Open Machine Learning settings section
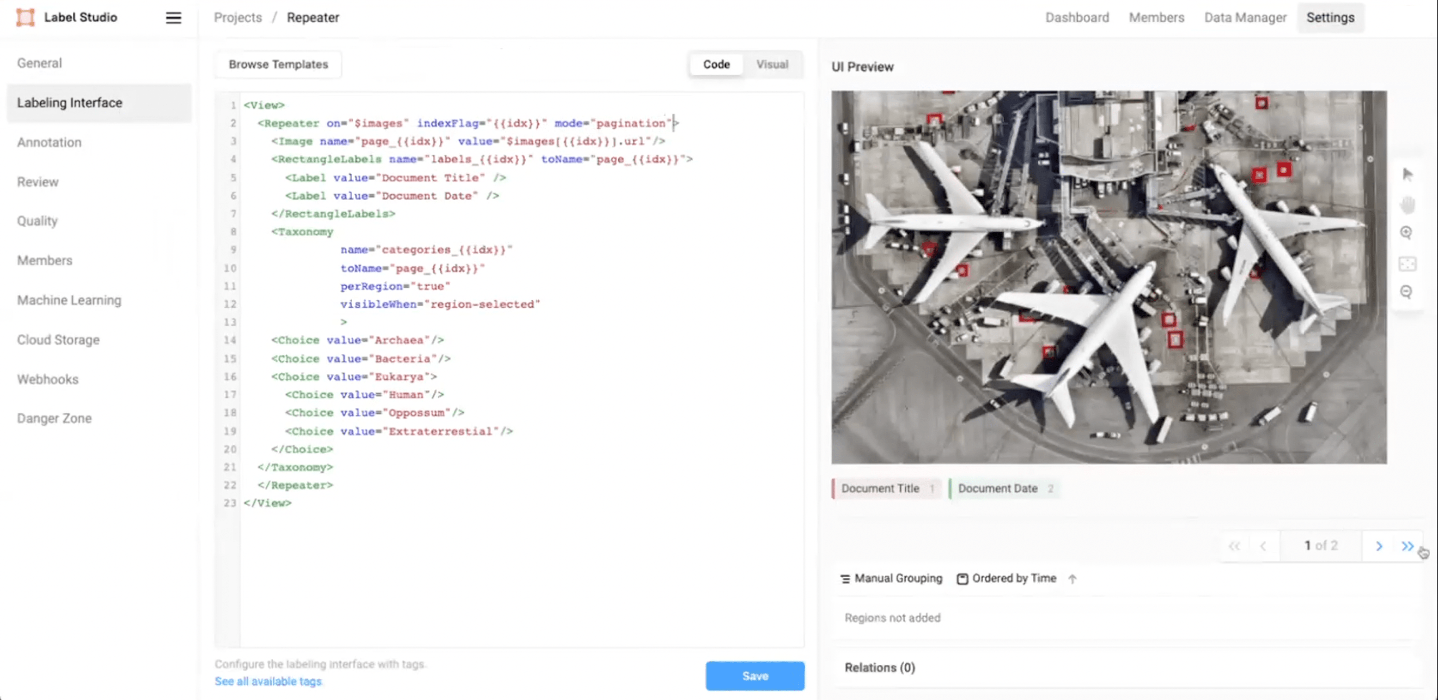The image size is (1438, 700). pos(69,300)
